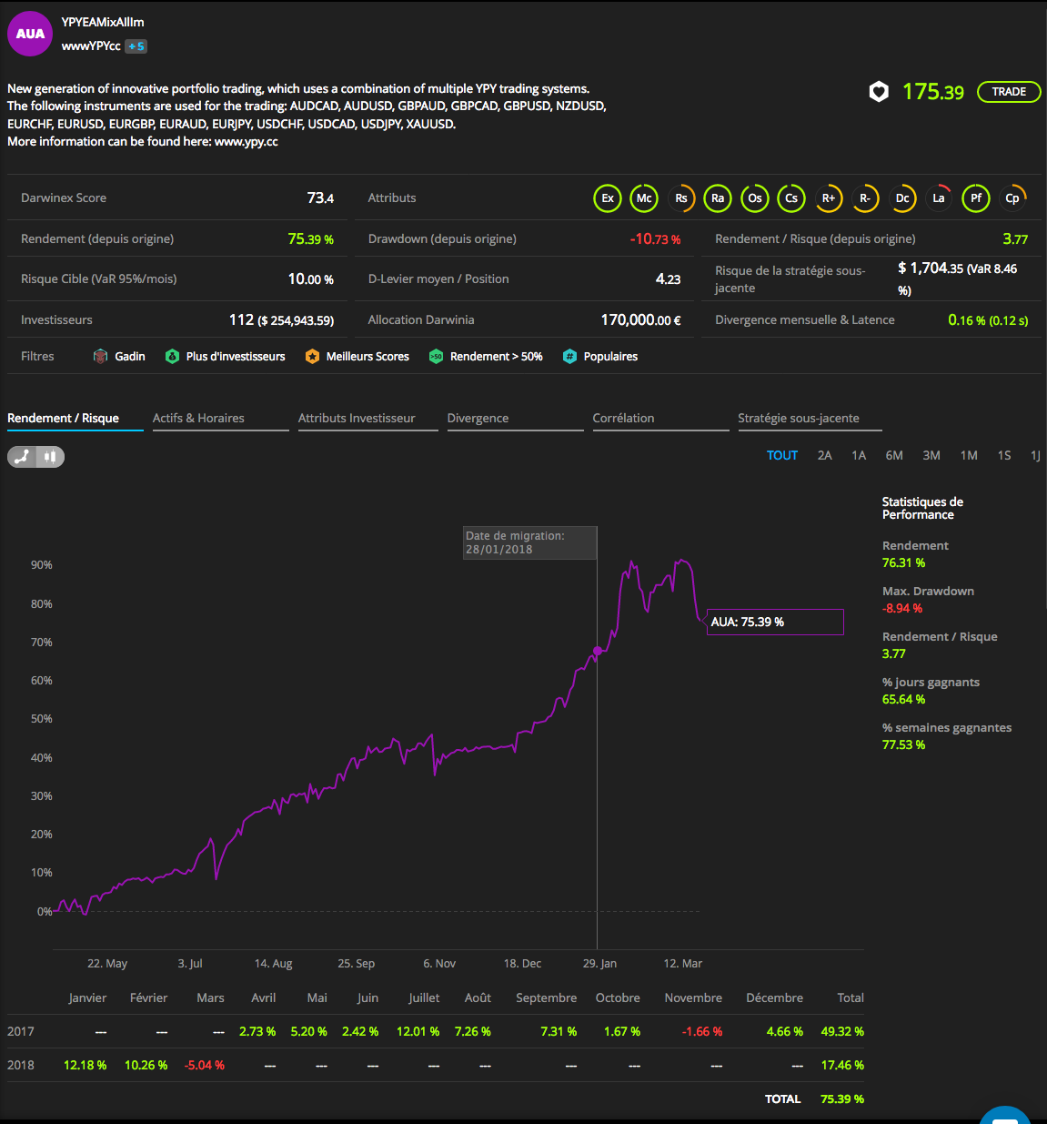Viewport: 1047px width, 1124px height.
Task: Click the Ex attribute circle
Action: click(x=608, y=197)
